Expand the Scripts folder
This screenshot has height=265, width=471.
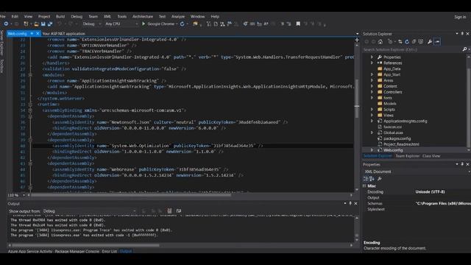372,110
